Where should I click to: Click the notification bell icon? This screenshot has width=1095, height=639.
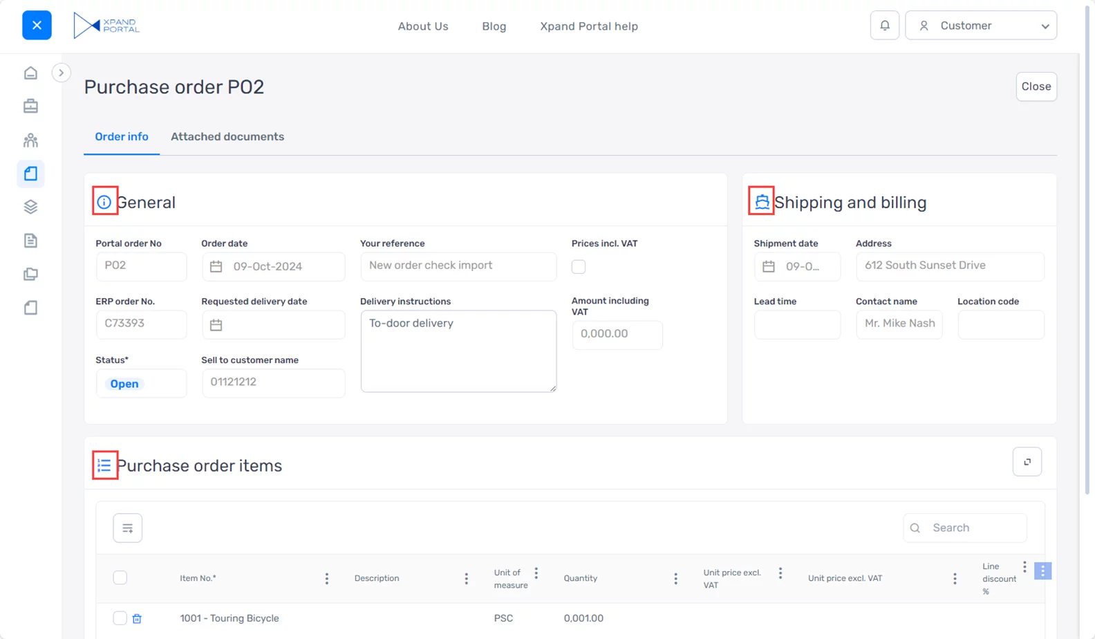pyautogui.click(x=884, y=26)
